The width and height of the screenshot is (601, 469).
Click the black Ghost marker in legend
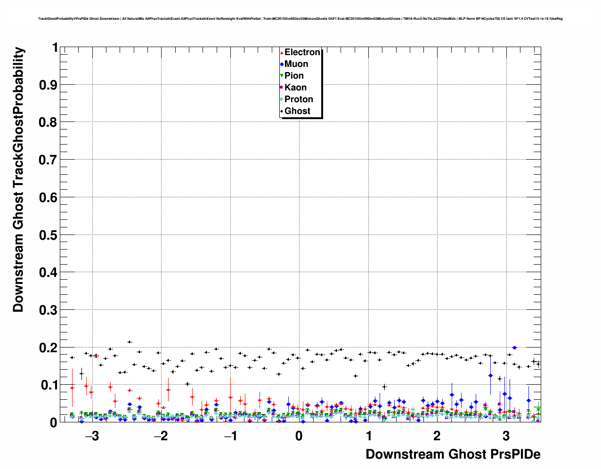point(282,112)
